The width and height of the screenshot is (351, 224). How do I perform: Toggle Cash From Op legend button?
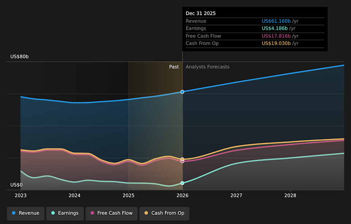tap(164, 213)
